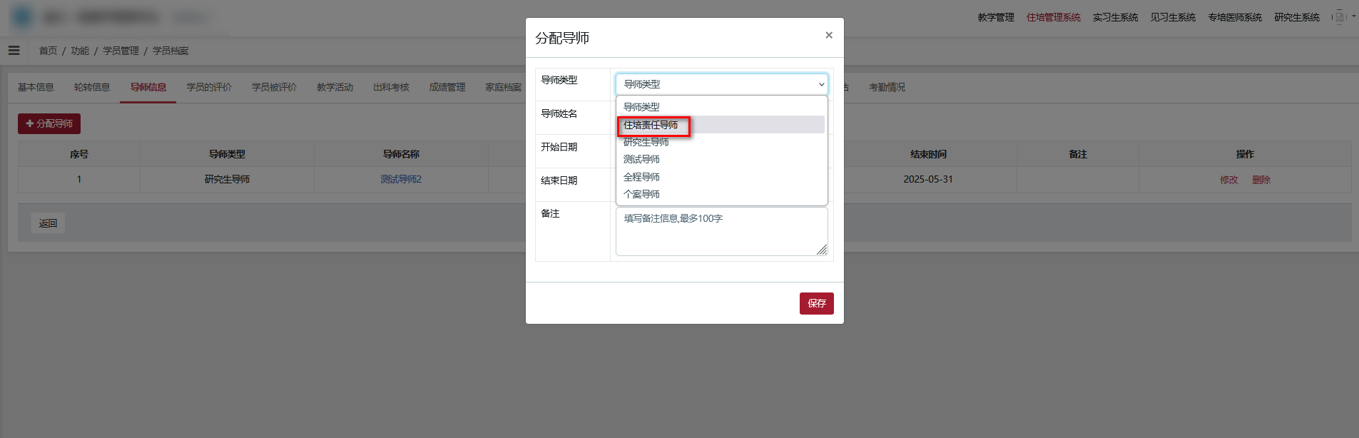Open 教学管理 in top navigation

pyautogui.click(x=996, y=17)
